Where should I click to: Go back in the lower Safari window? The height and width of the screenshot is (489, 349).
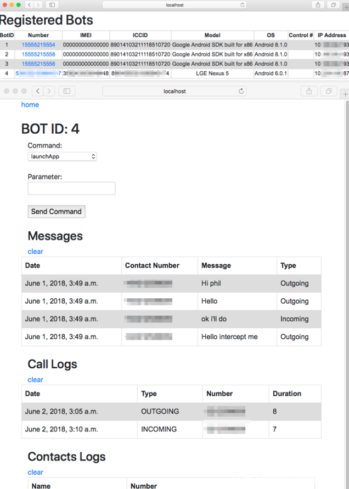click(x=37, y=91)
